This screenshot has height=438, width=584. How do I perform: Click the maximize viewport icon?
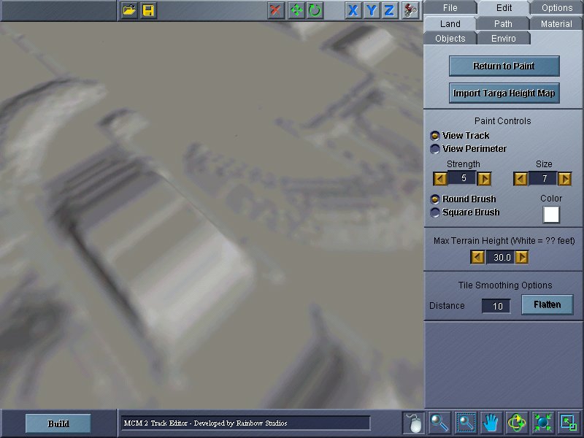[x=569, y=423]
